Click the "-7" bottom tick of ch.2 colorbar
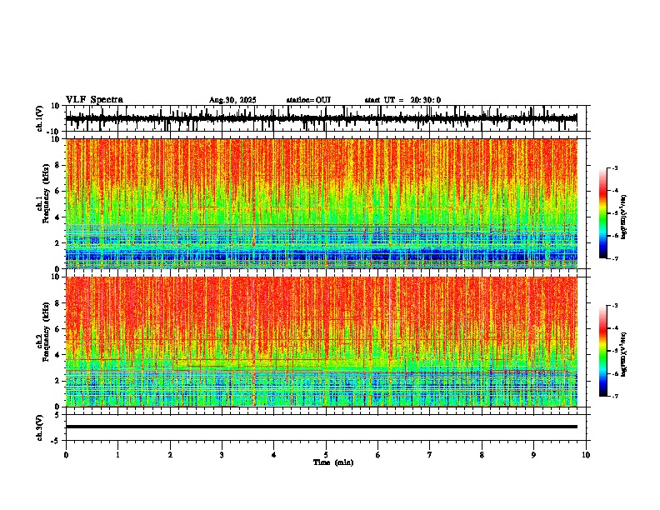 [x=614, y=397]
